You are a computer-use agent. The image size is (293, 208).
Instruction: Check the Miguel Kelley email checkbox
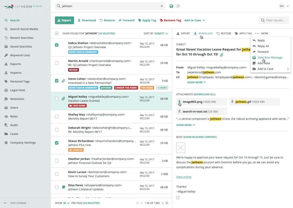pyautogui.click(x=57, y=99)
